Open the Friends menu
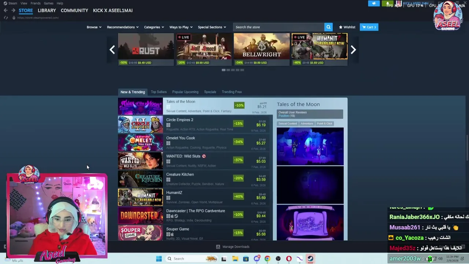Screen dimensions: 469x264 pos(36,3)
